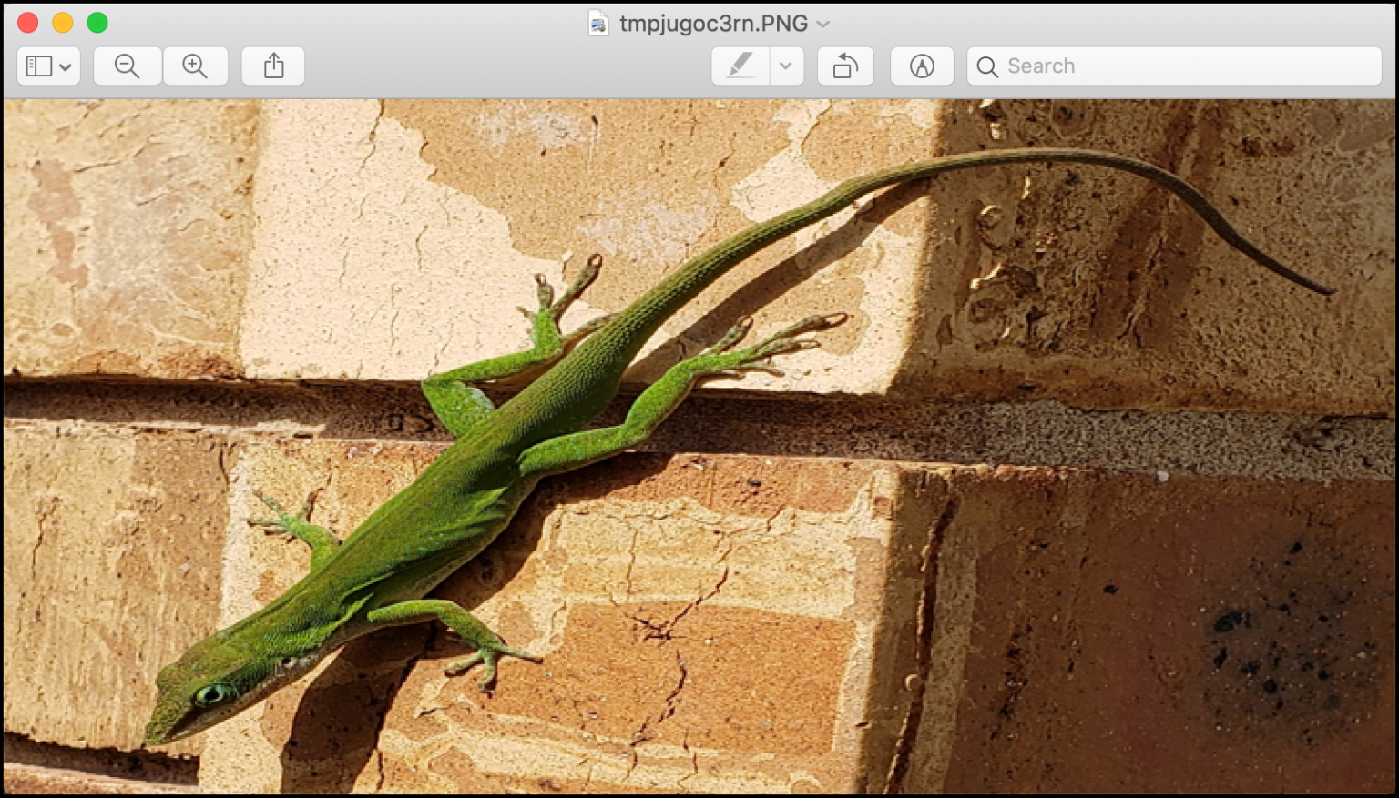This screenshot has width=1399, height=798.
Task: Zoom out of the image
Action: (128, 66)
